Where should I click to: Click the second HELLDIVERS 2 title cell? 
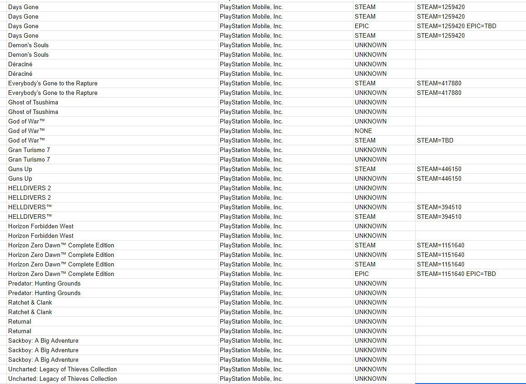(30, 197)
